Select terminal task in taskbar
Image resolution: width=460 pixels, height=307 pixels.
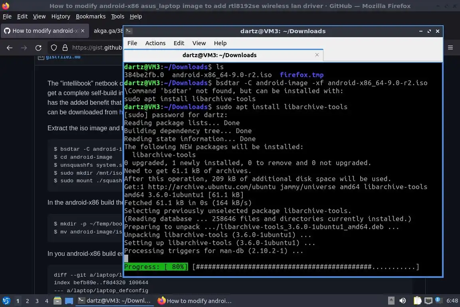coord(115,301)
